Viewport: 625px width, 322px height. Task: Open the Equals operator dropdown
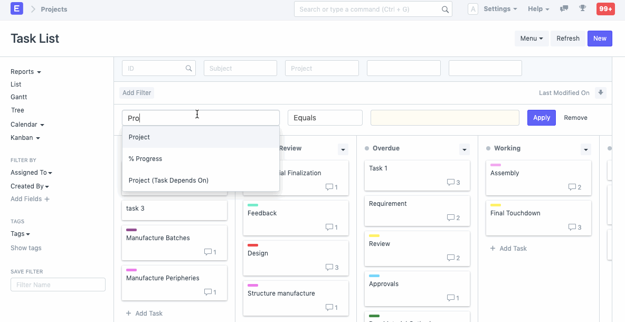click(325, 117)
